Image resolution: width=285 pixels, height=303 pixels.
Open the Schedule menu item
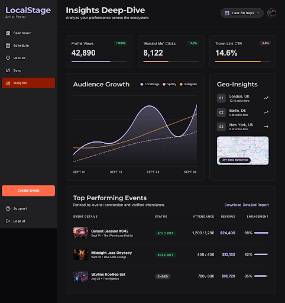(28, 46)
